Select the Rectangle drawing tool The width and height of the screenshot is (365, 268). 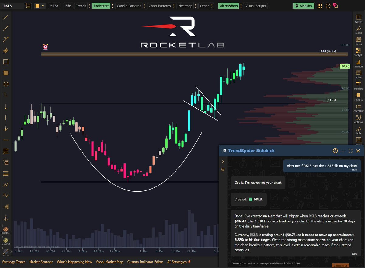pyautogui.click(x=6, y=62)
